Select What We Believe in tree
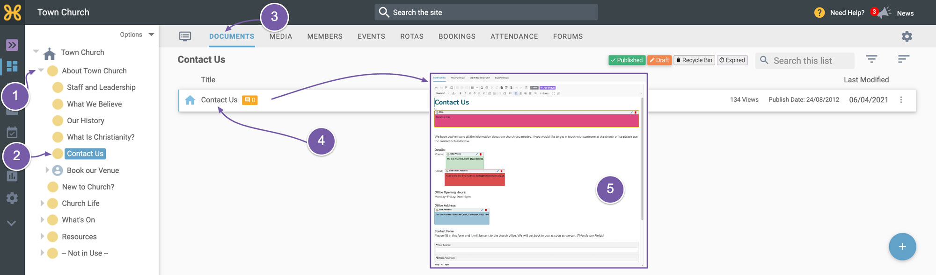Viewport: 936px width, 275px height. pyautogui.click(x=94, y=104)
